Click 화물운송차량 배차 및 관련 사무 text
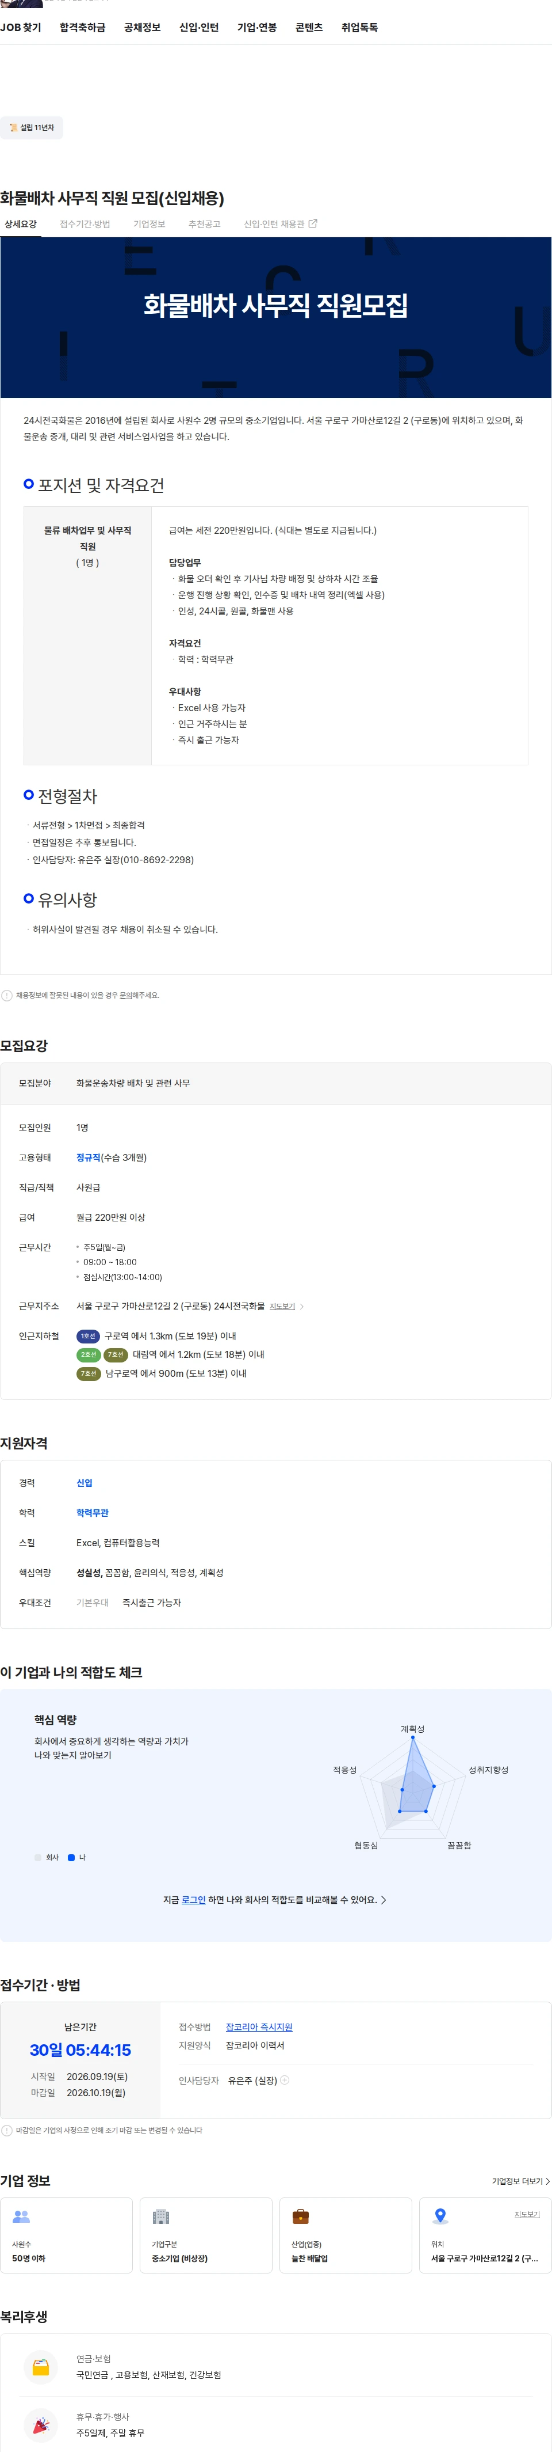 pos(133,1083)
